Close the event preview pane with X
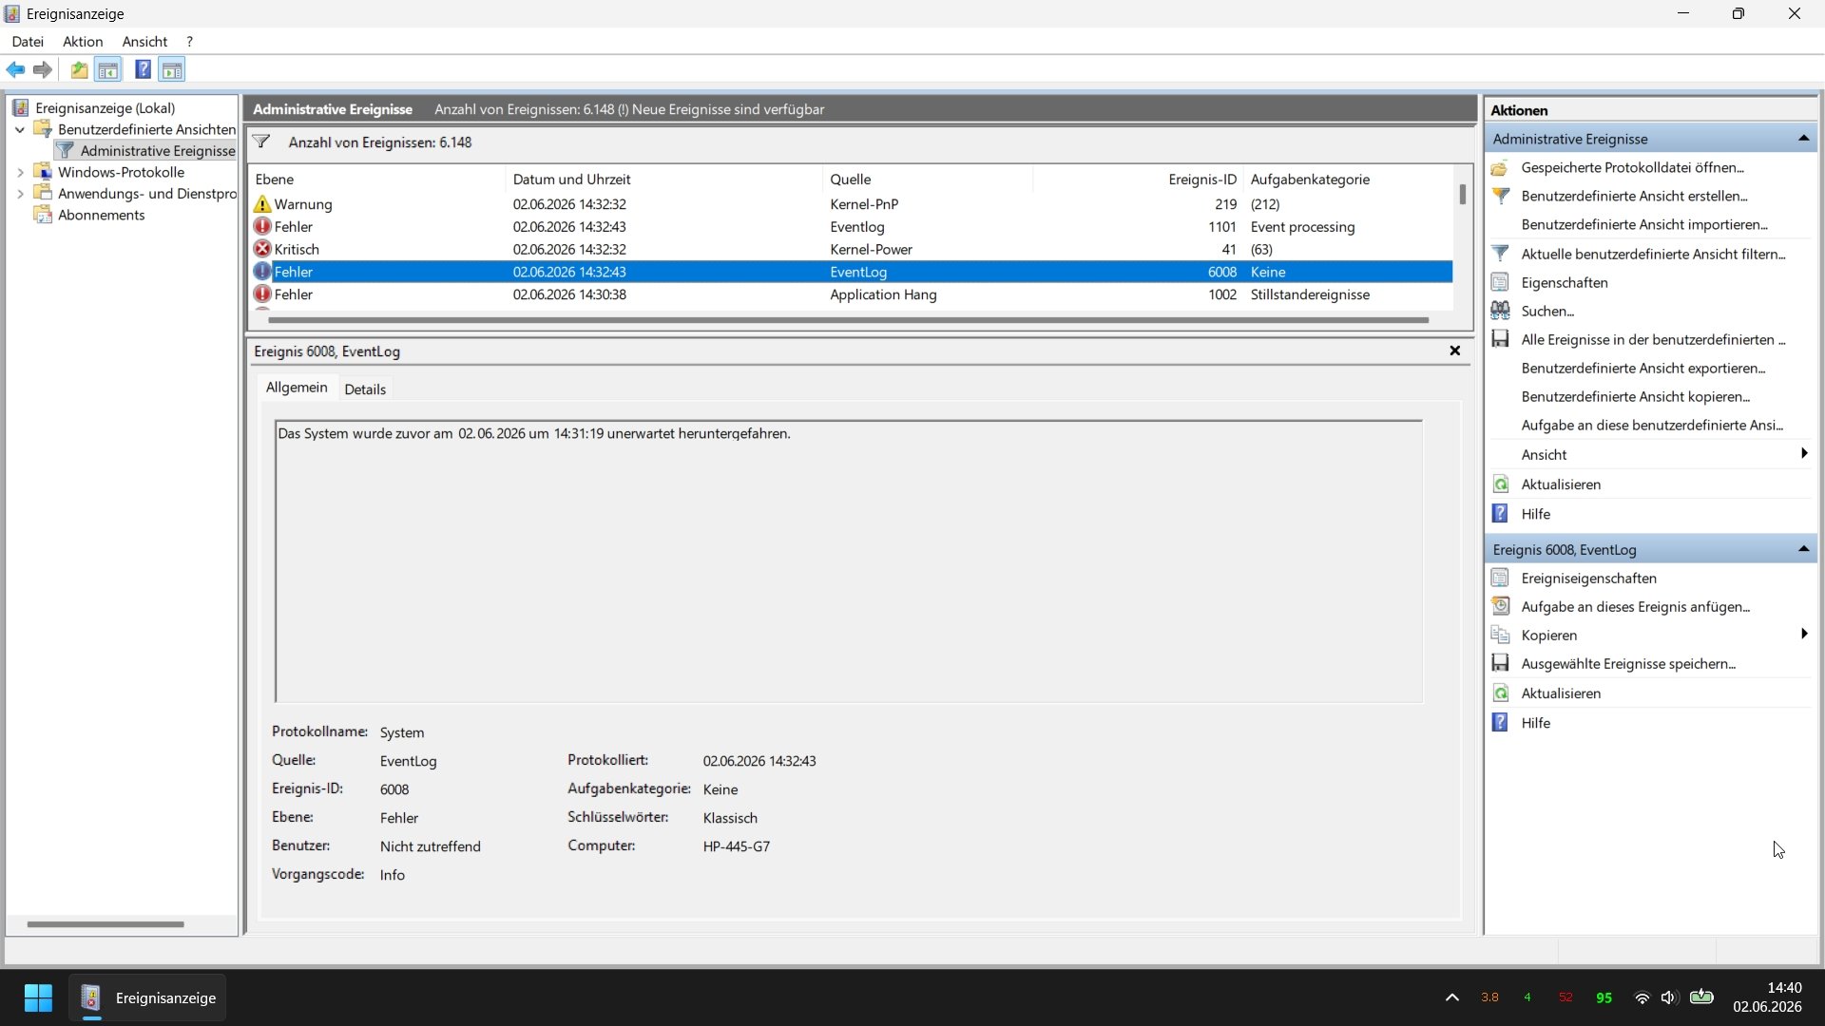Screen dimensions: 1825x1026 (x=1454, y=351)
